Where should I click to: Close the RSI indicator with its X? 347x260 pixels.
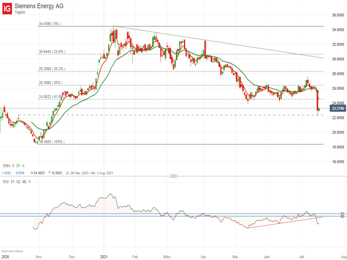click(x=29, y=182)
